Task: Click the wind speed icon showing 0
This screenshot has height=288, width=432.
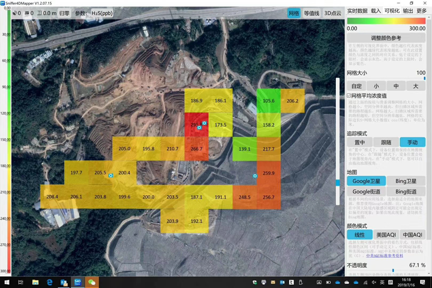Action: tap(27, 13)
